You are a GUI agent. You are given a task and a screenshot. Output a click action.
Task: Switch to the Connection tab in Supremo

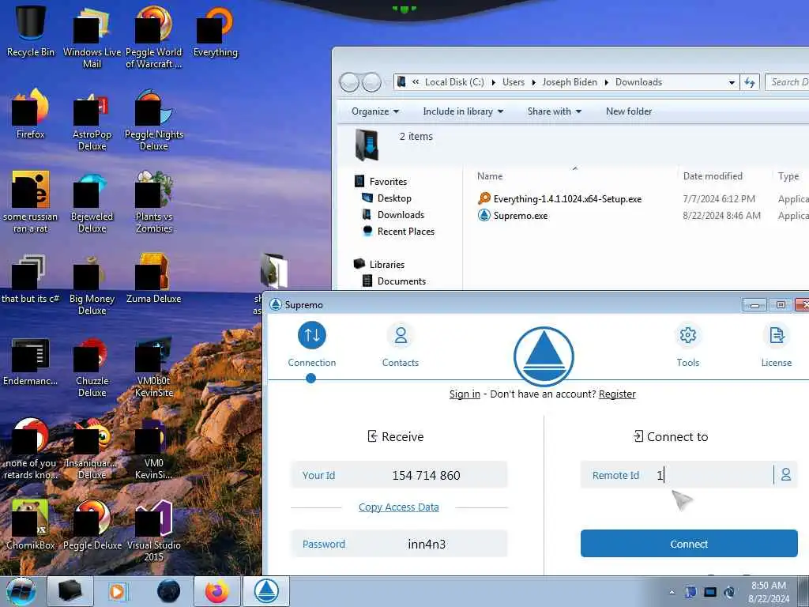(x=311, y=345)
